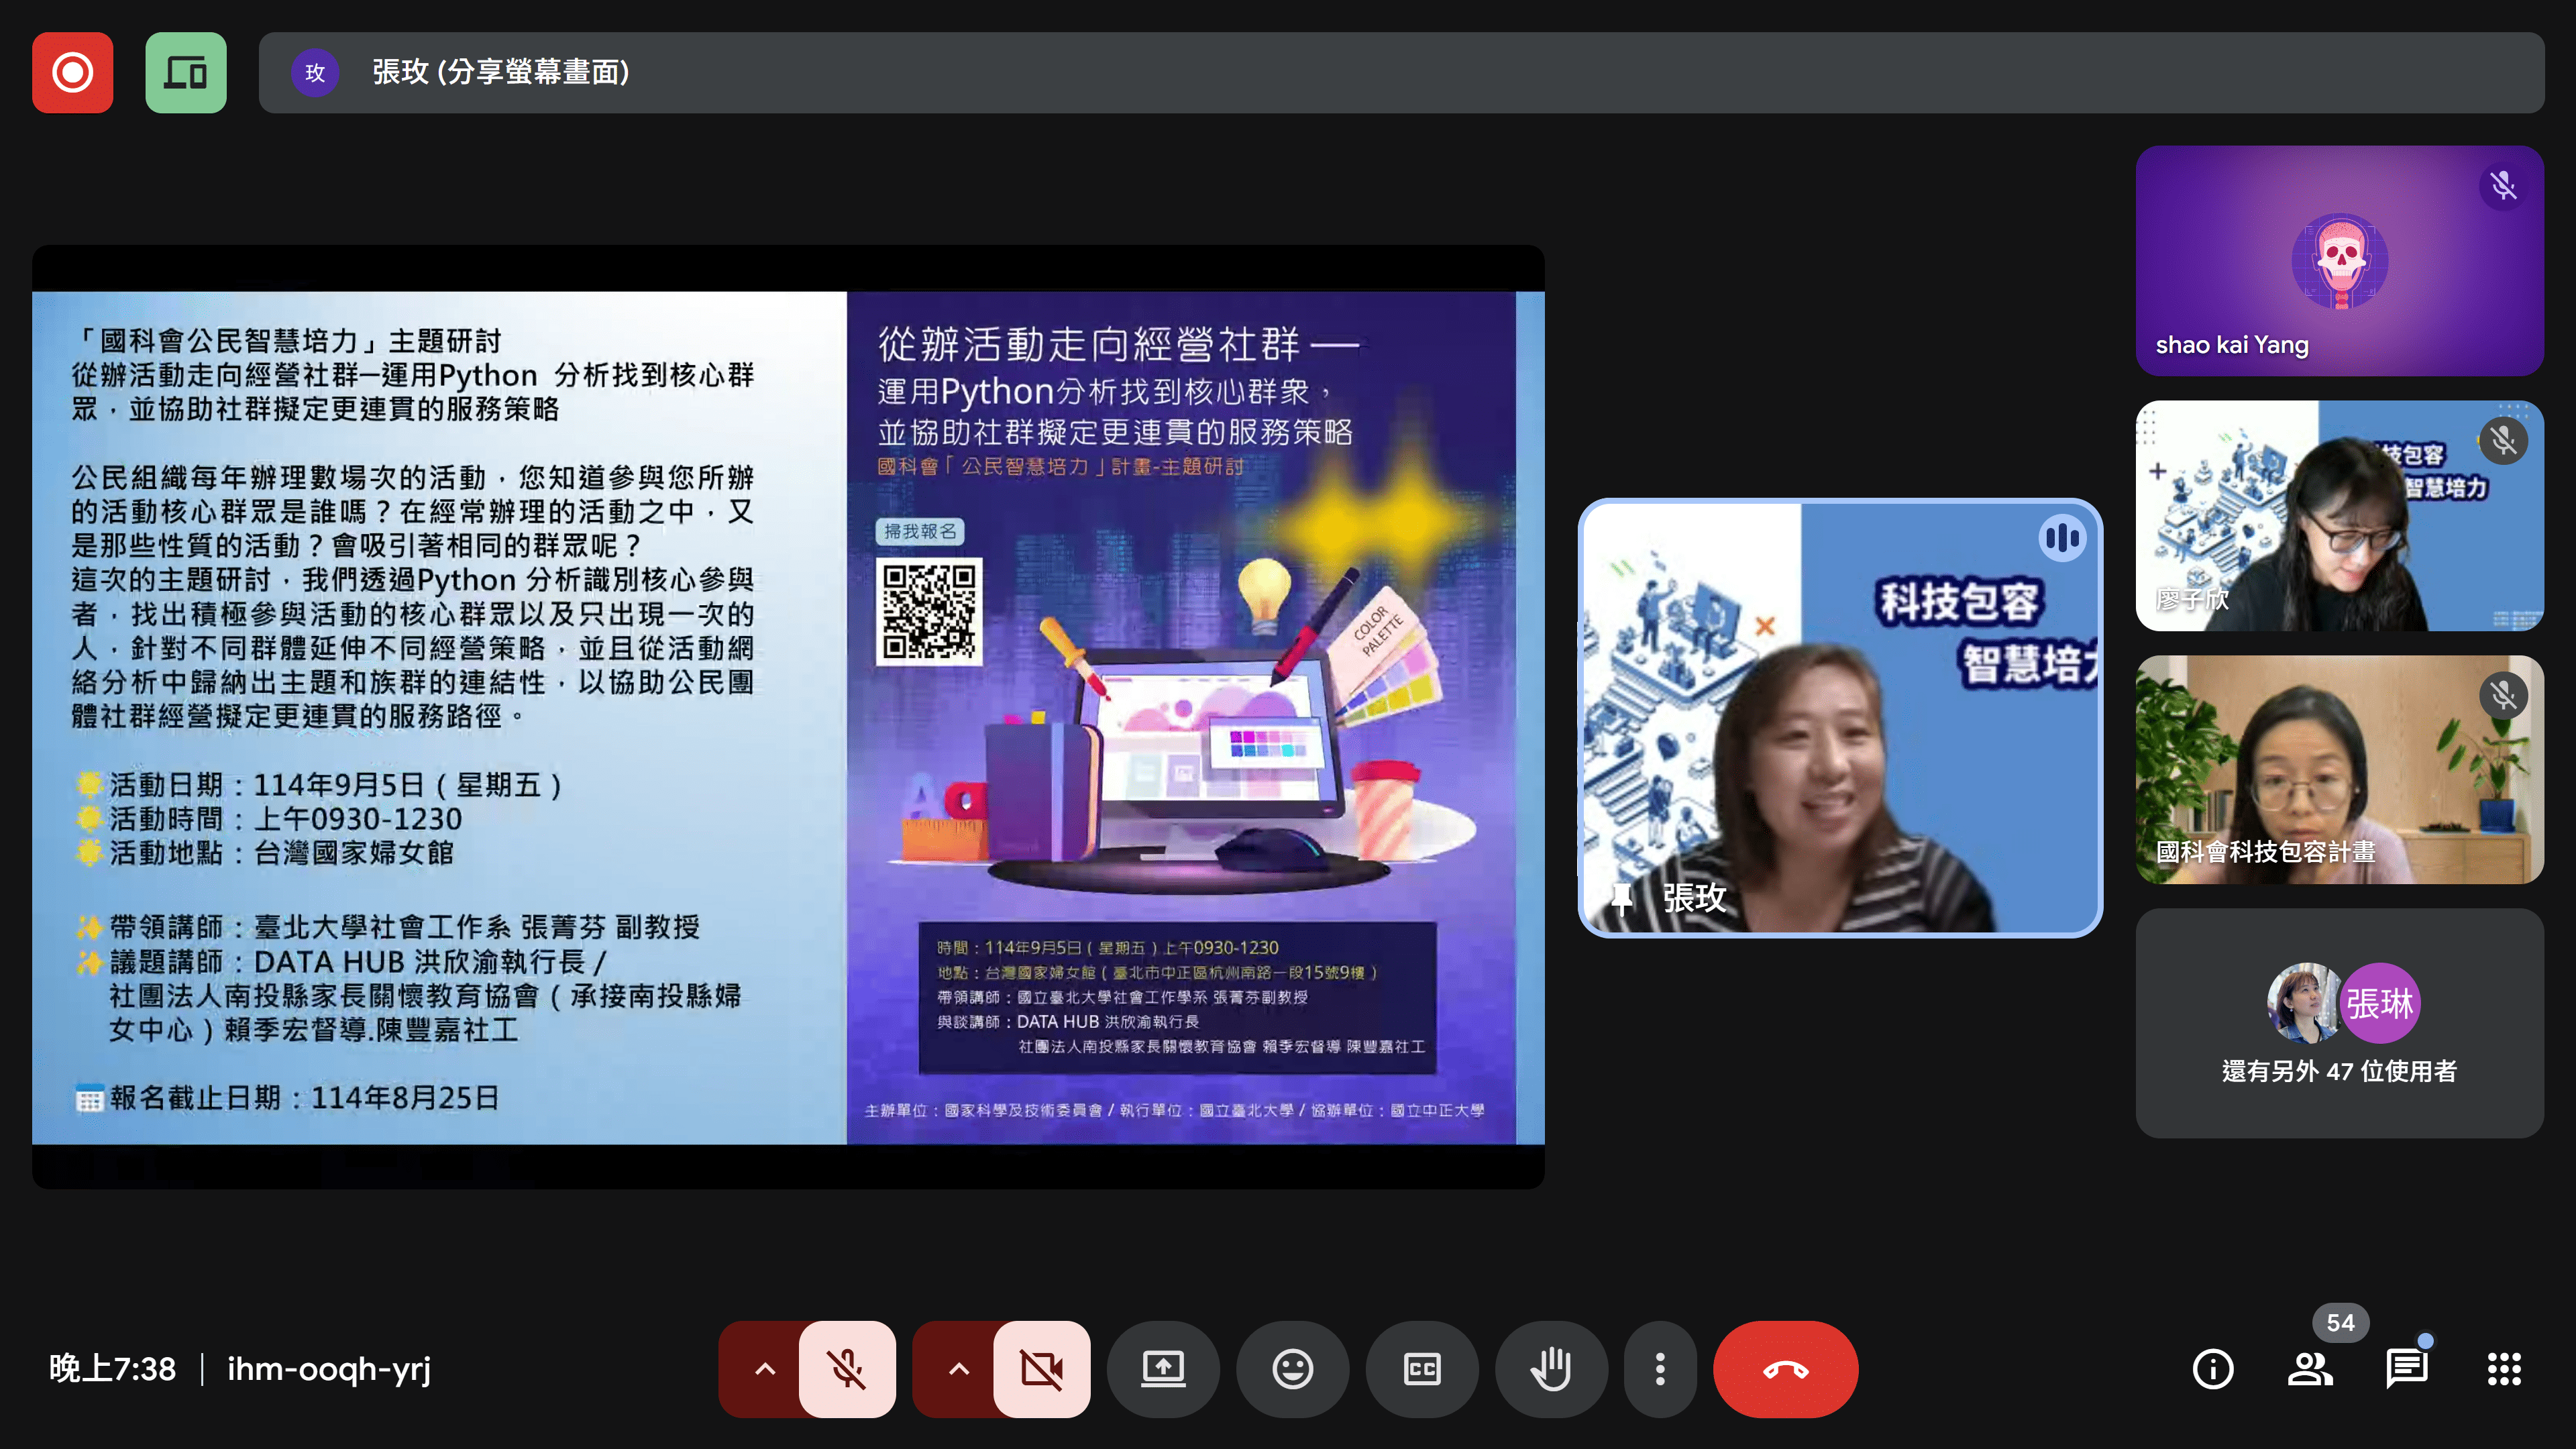Select the 國科會科技包容計畫 video tile
Screen dimensions: 2576x1449
point(2339,769)
